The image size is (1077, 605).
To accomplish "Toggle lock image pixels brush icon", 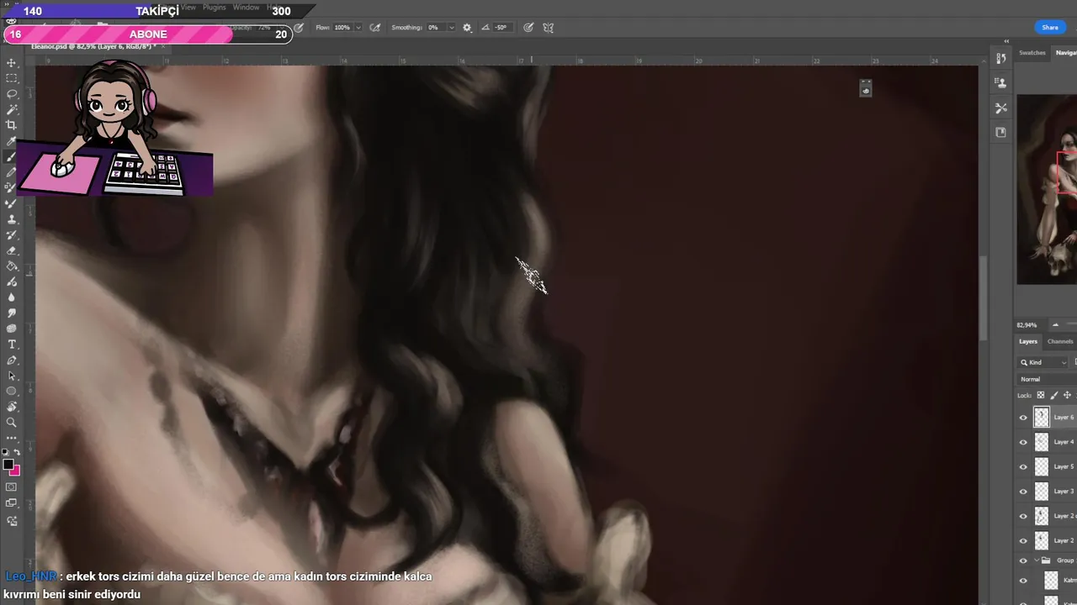I will pos(1054,395).
